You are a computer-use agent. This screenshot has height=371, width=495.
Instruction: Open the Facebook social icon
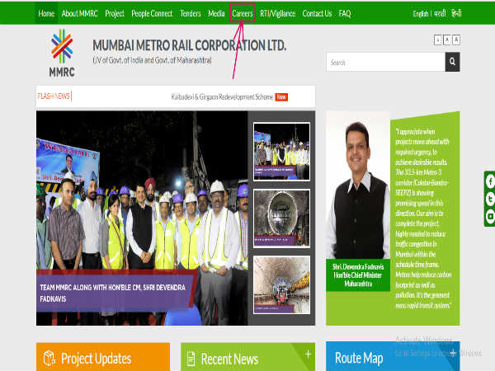coord(490,181)
